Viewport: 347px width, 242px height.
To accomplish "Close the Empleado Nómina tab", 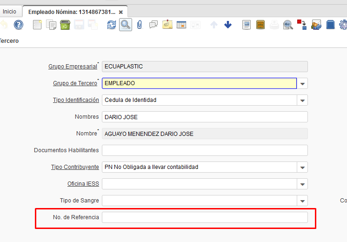I will pyautogui.click(x=121, y=12).
